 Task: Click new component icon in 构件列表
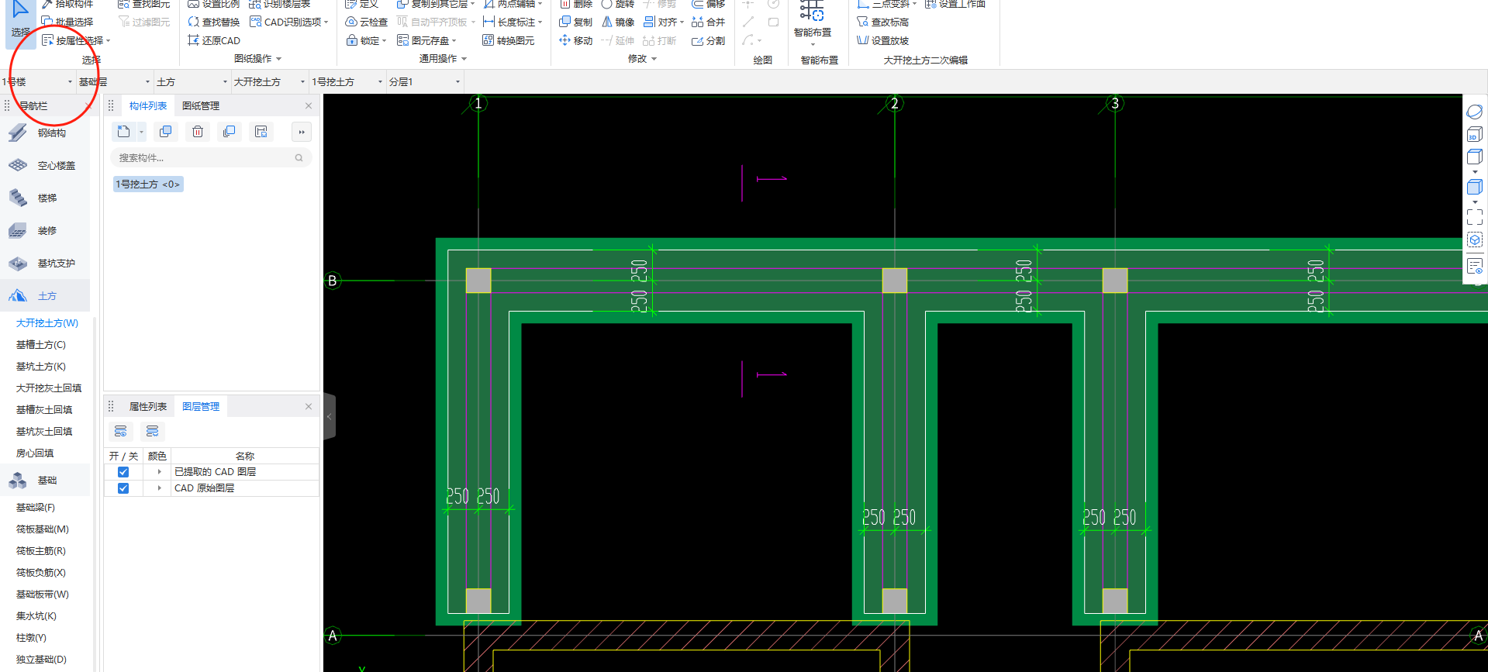123,132
